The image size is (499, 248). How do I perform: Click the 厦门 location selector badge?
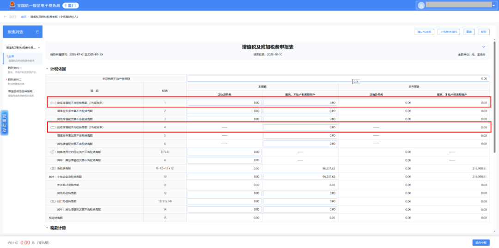click(70, 5)
